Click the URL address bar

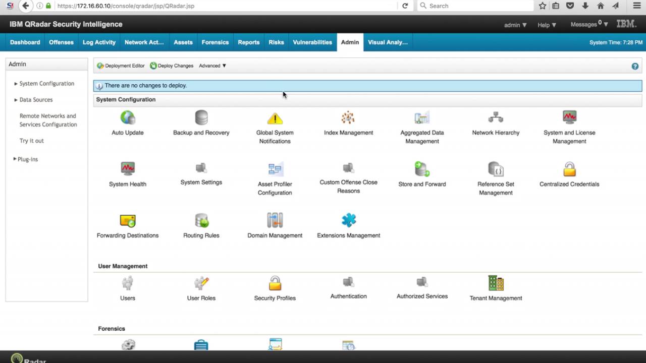(x=227, y=6)
